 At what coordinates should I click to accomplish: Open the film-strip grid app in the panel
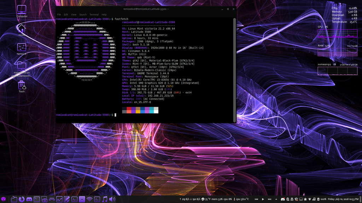82,199
